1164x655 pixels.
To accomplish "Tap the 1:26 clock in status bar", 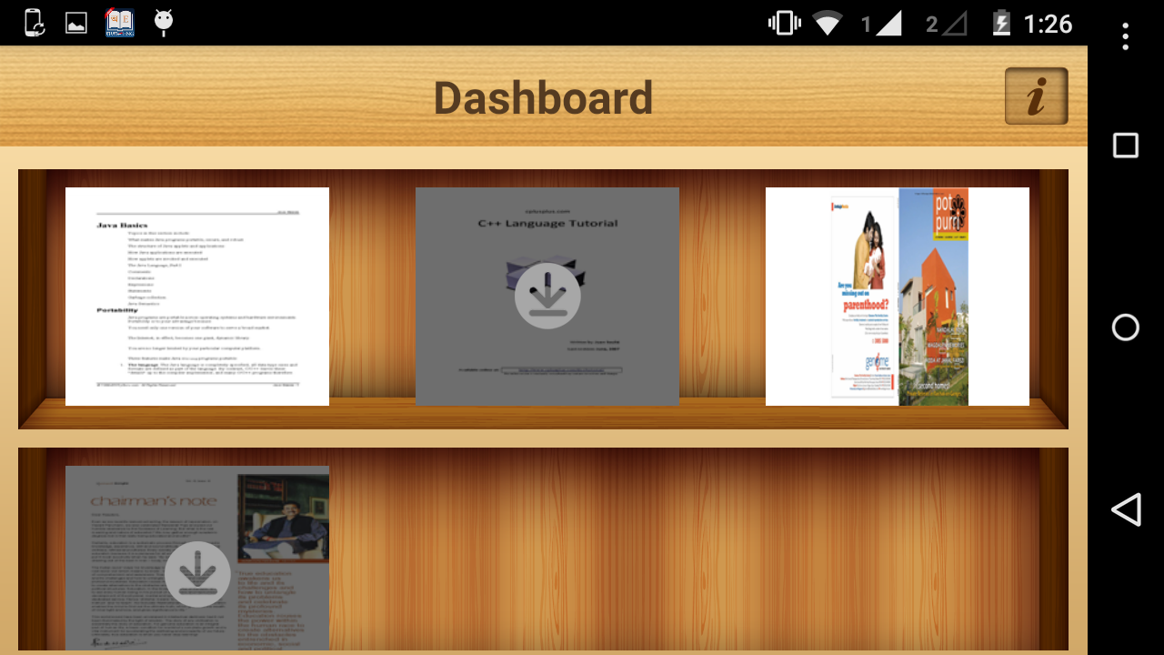I will tap(1048, 24).
